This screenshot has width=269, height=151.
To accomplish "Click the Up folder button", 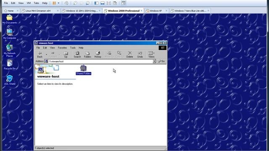I will [66, 55].
